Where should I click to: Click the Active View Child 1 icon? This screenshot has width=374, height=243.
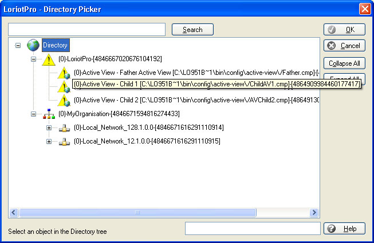64,87
